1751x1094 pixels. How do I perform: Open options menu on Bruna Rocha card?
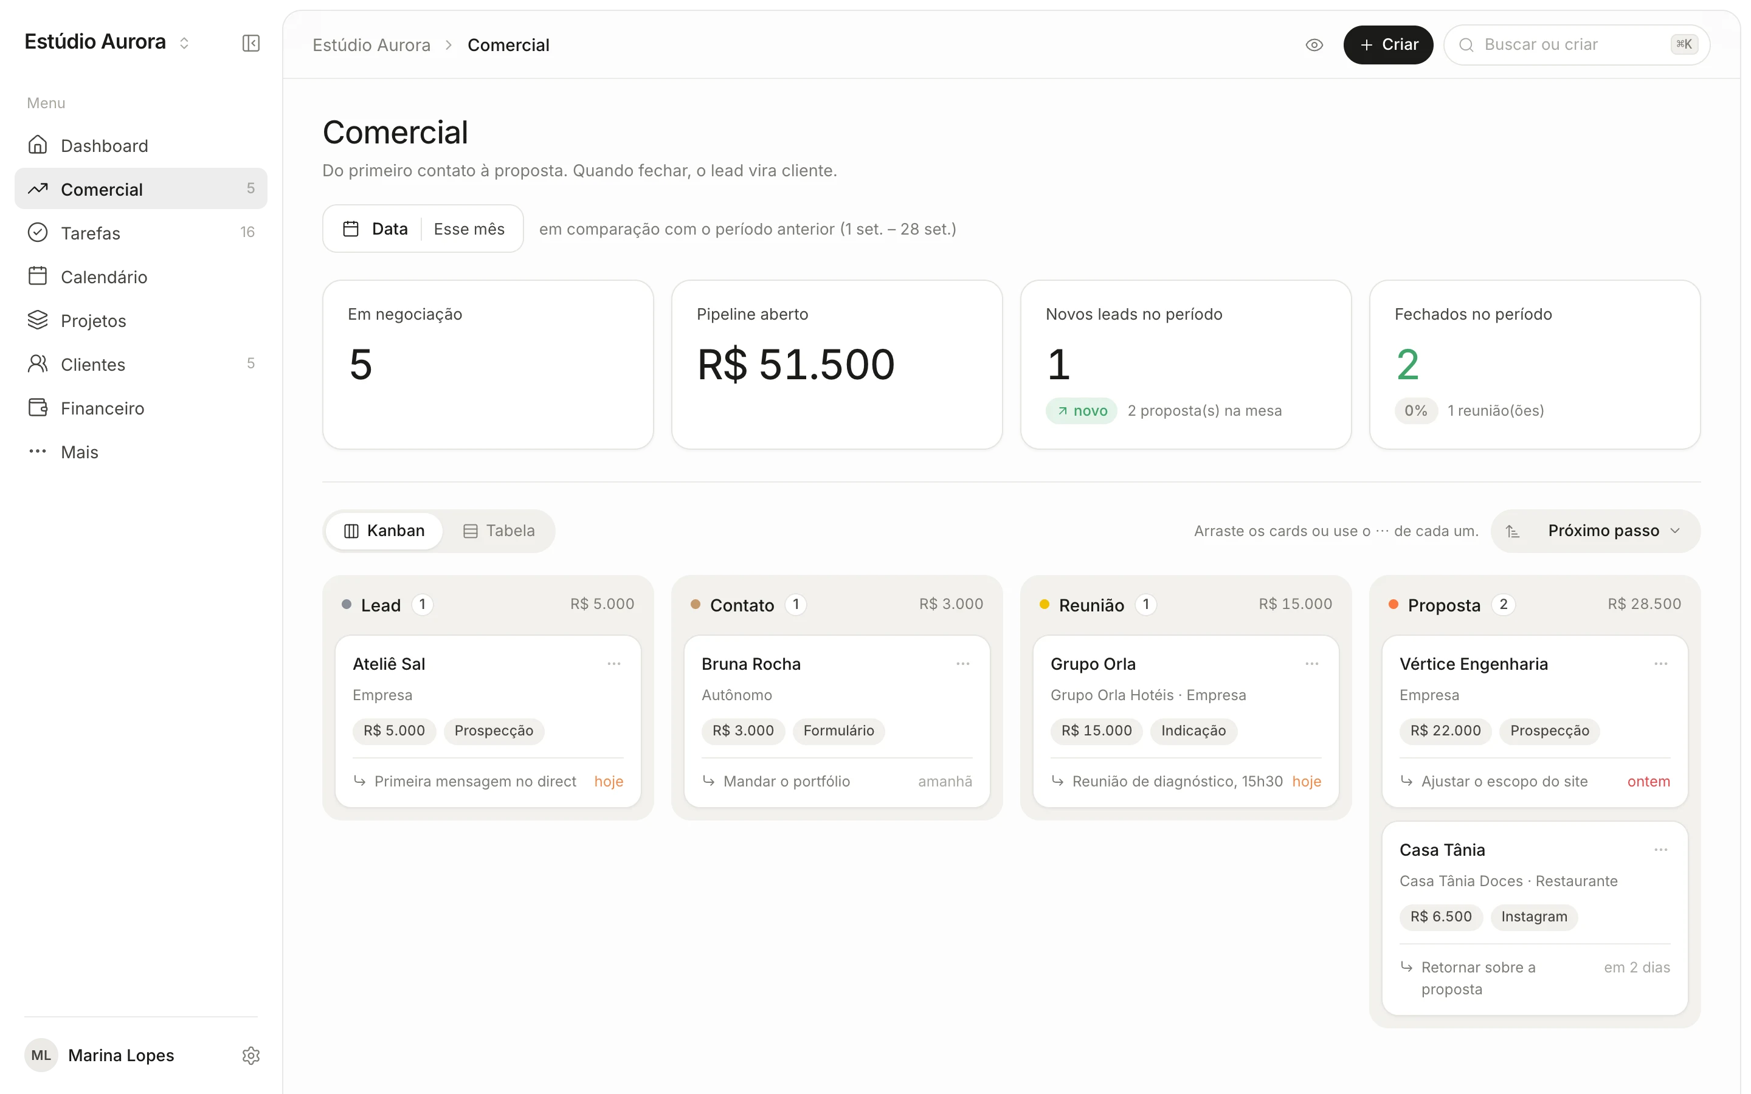click(962, 664)
